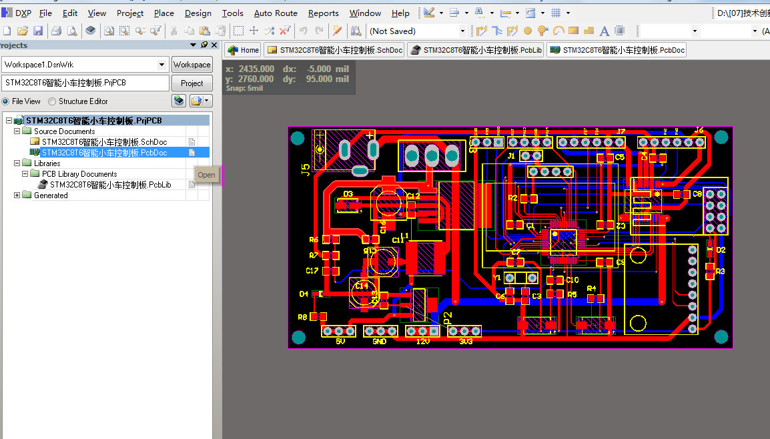Switch to the Home tab
Viewport: 770px width, 439px height.
tap(243, 50)
